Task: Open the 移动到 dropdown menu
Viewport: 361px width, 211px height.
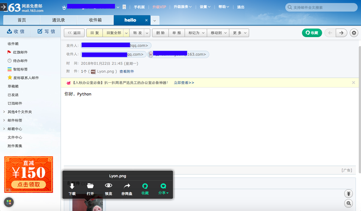Action: (218, 33)
